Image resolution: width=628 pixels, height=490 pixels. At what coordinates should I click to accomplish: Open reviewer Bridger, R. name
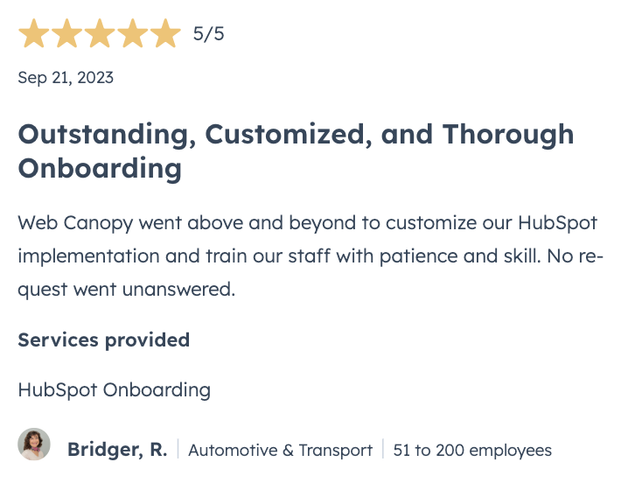click(x=117, y=450)
